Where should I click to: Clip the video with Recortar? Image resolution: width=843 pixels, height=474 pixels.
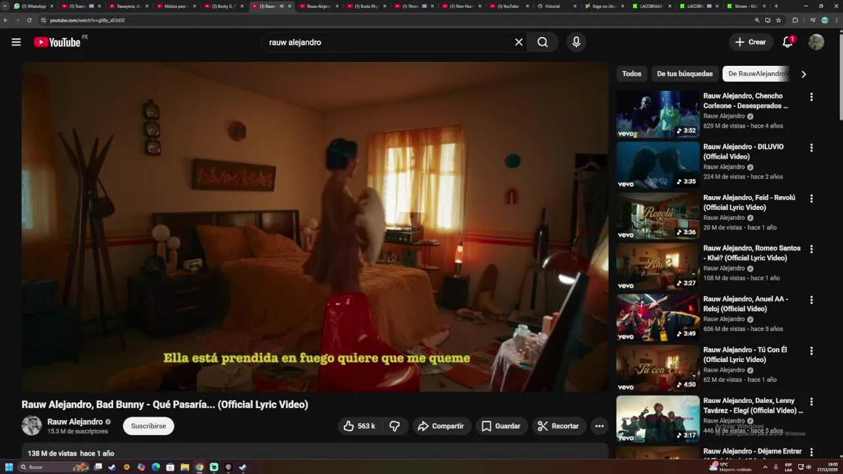pyautogui.click(x=558, y=426)
